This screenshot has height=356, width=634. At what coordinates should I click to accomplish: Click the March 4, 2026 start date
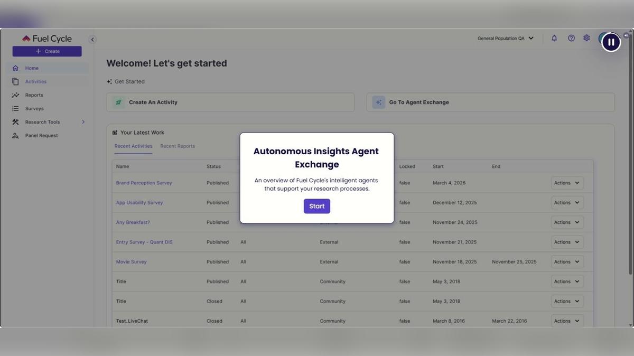coord(449,183)
